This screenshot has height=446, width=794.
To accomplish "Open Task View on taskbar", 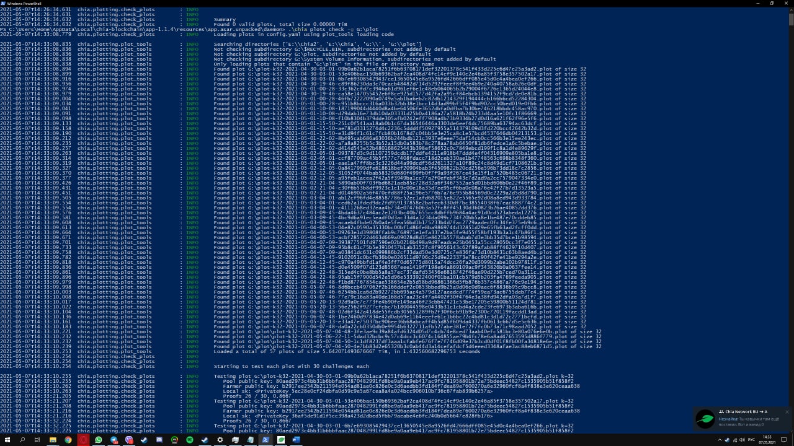I will tap(37, 440).
